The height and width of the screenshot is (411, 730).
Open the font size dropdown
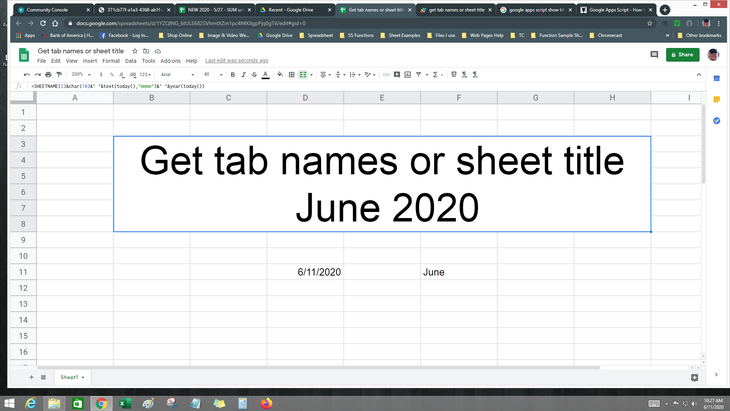(211, 75)
